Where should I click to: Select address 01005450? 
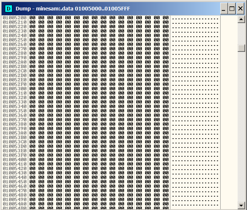tap(15, 182)
